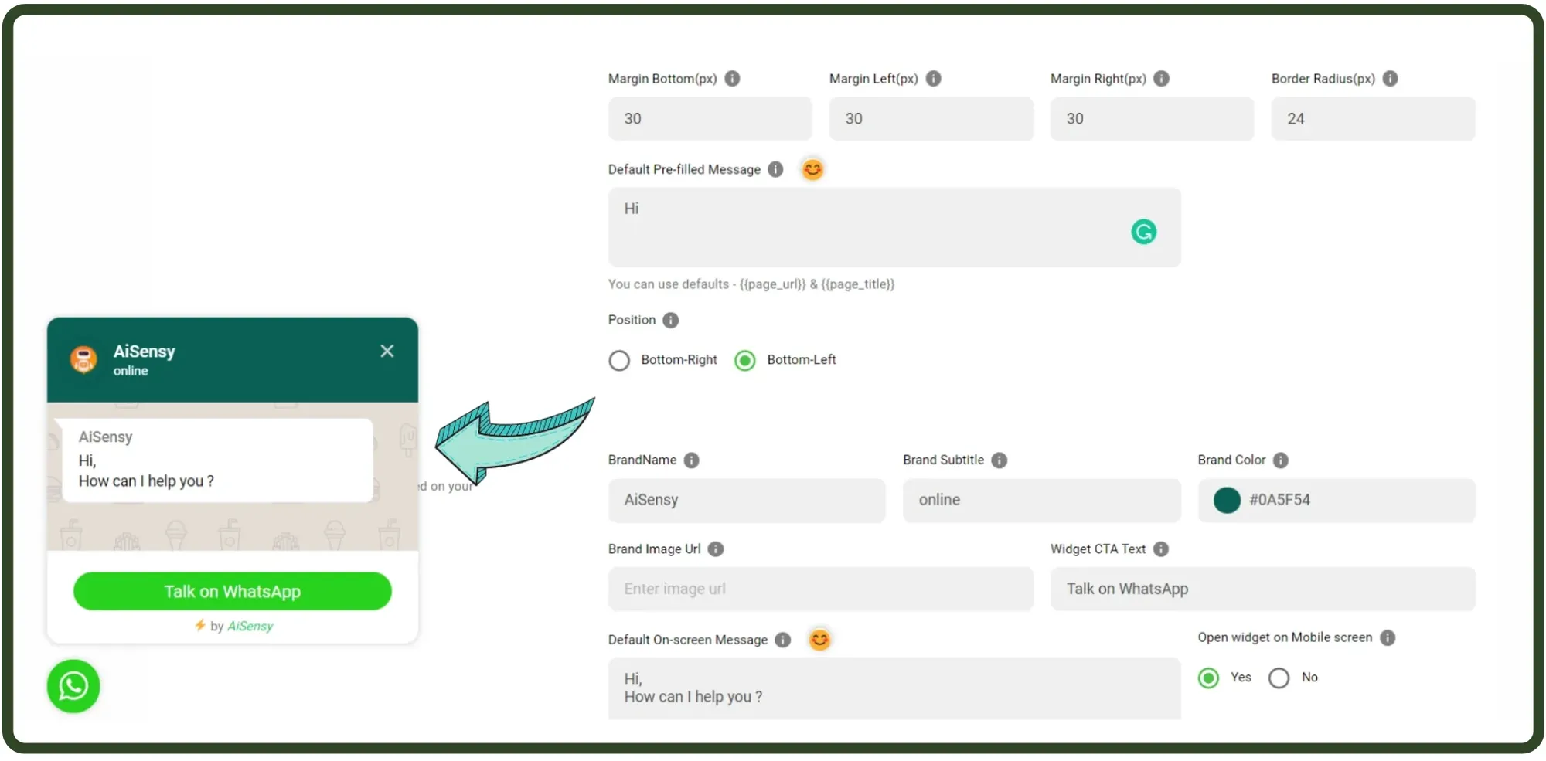Click the Open widget on Mobile info icon
1546x761 pixels.
coord(1388,638)
